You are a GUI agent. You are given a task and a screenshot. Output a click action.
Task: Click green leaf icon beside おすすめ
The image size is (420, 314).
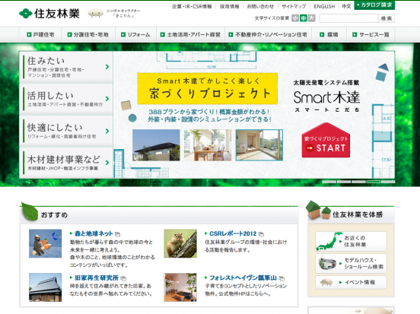click(30, 211)
